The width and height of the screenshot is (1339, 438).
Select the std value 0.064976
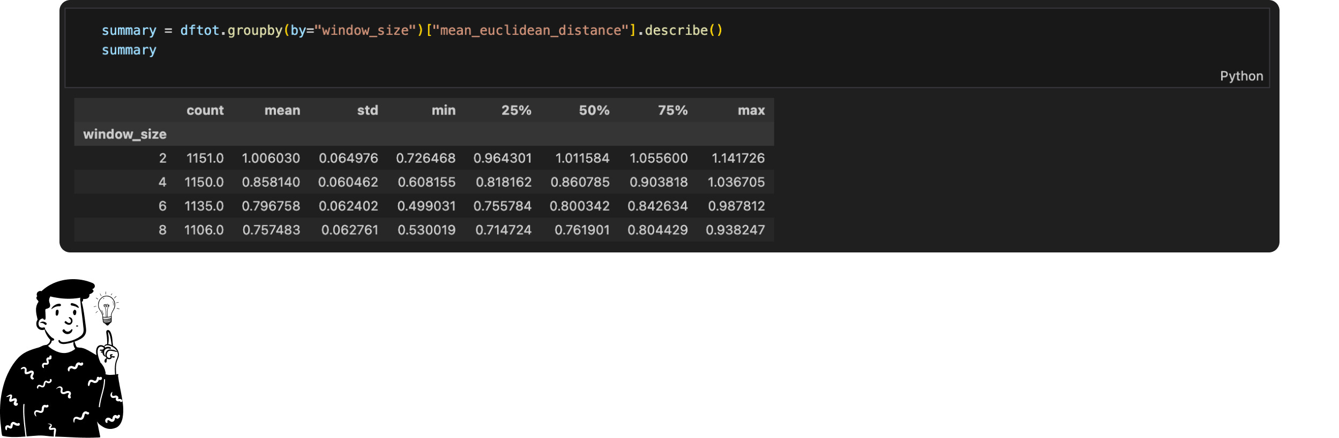(x=348, y=158)
